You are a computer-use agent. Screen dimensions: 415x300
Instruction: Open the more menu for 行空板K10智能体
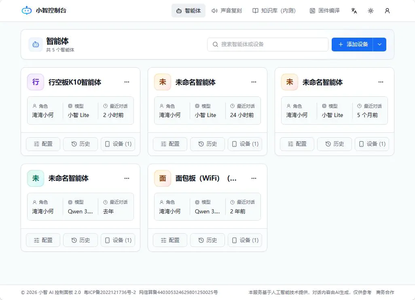(x=127, y=82)
